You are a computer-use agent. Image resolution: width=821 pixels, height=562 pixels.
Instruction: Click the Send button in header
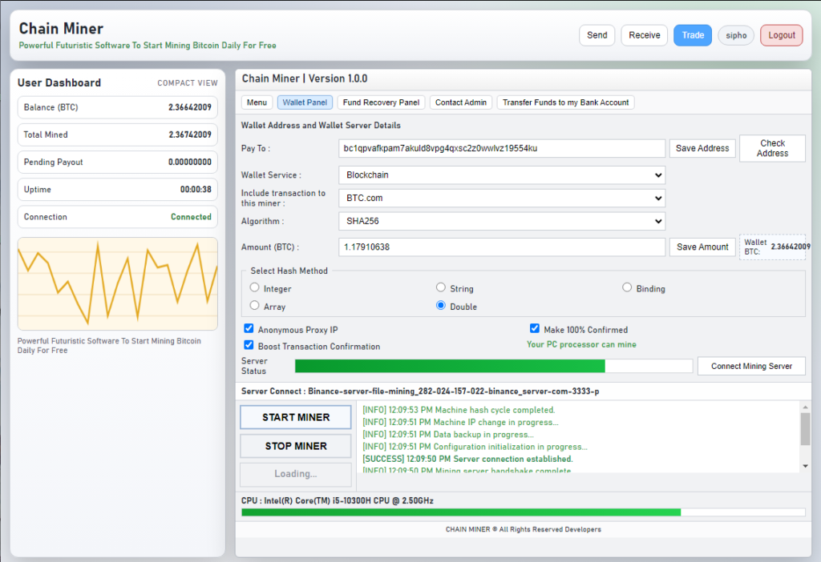[x=597, y=35]
